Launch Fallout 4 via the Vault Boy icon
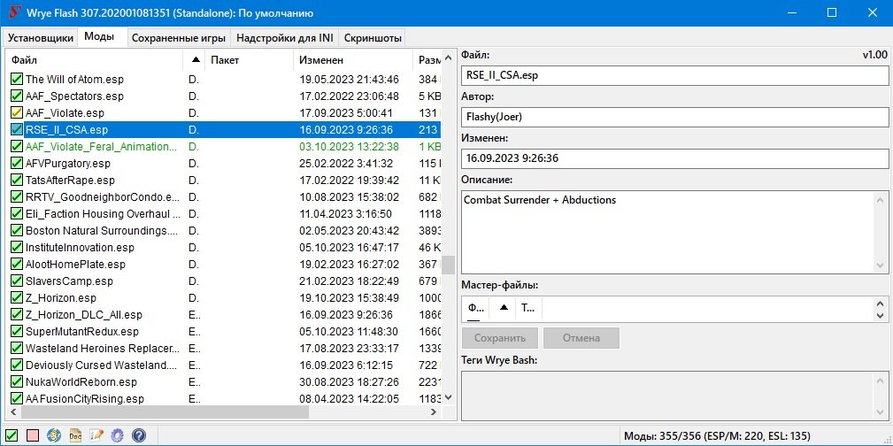 click(54, 435)
